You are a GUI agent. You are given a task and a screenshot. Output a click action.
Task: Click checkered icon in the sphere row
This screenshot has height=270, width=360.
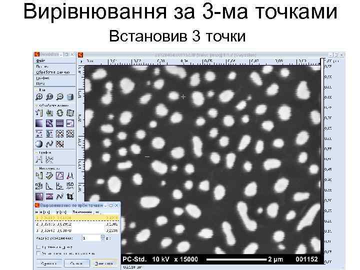pos(60,144)
